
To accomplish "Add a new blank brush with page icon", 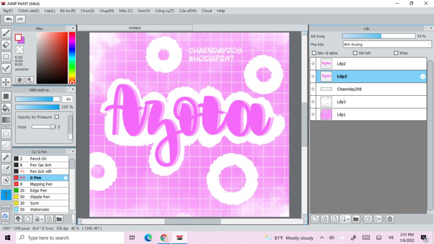I will [x=28, y=219].
